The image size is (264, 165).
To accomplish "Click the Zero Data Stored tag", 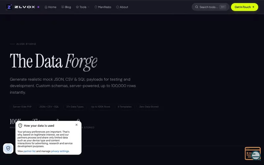I will (x=149, y=107).
